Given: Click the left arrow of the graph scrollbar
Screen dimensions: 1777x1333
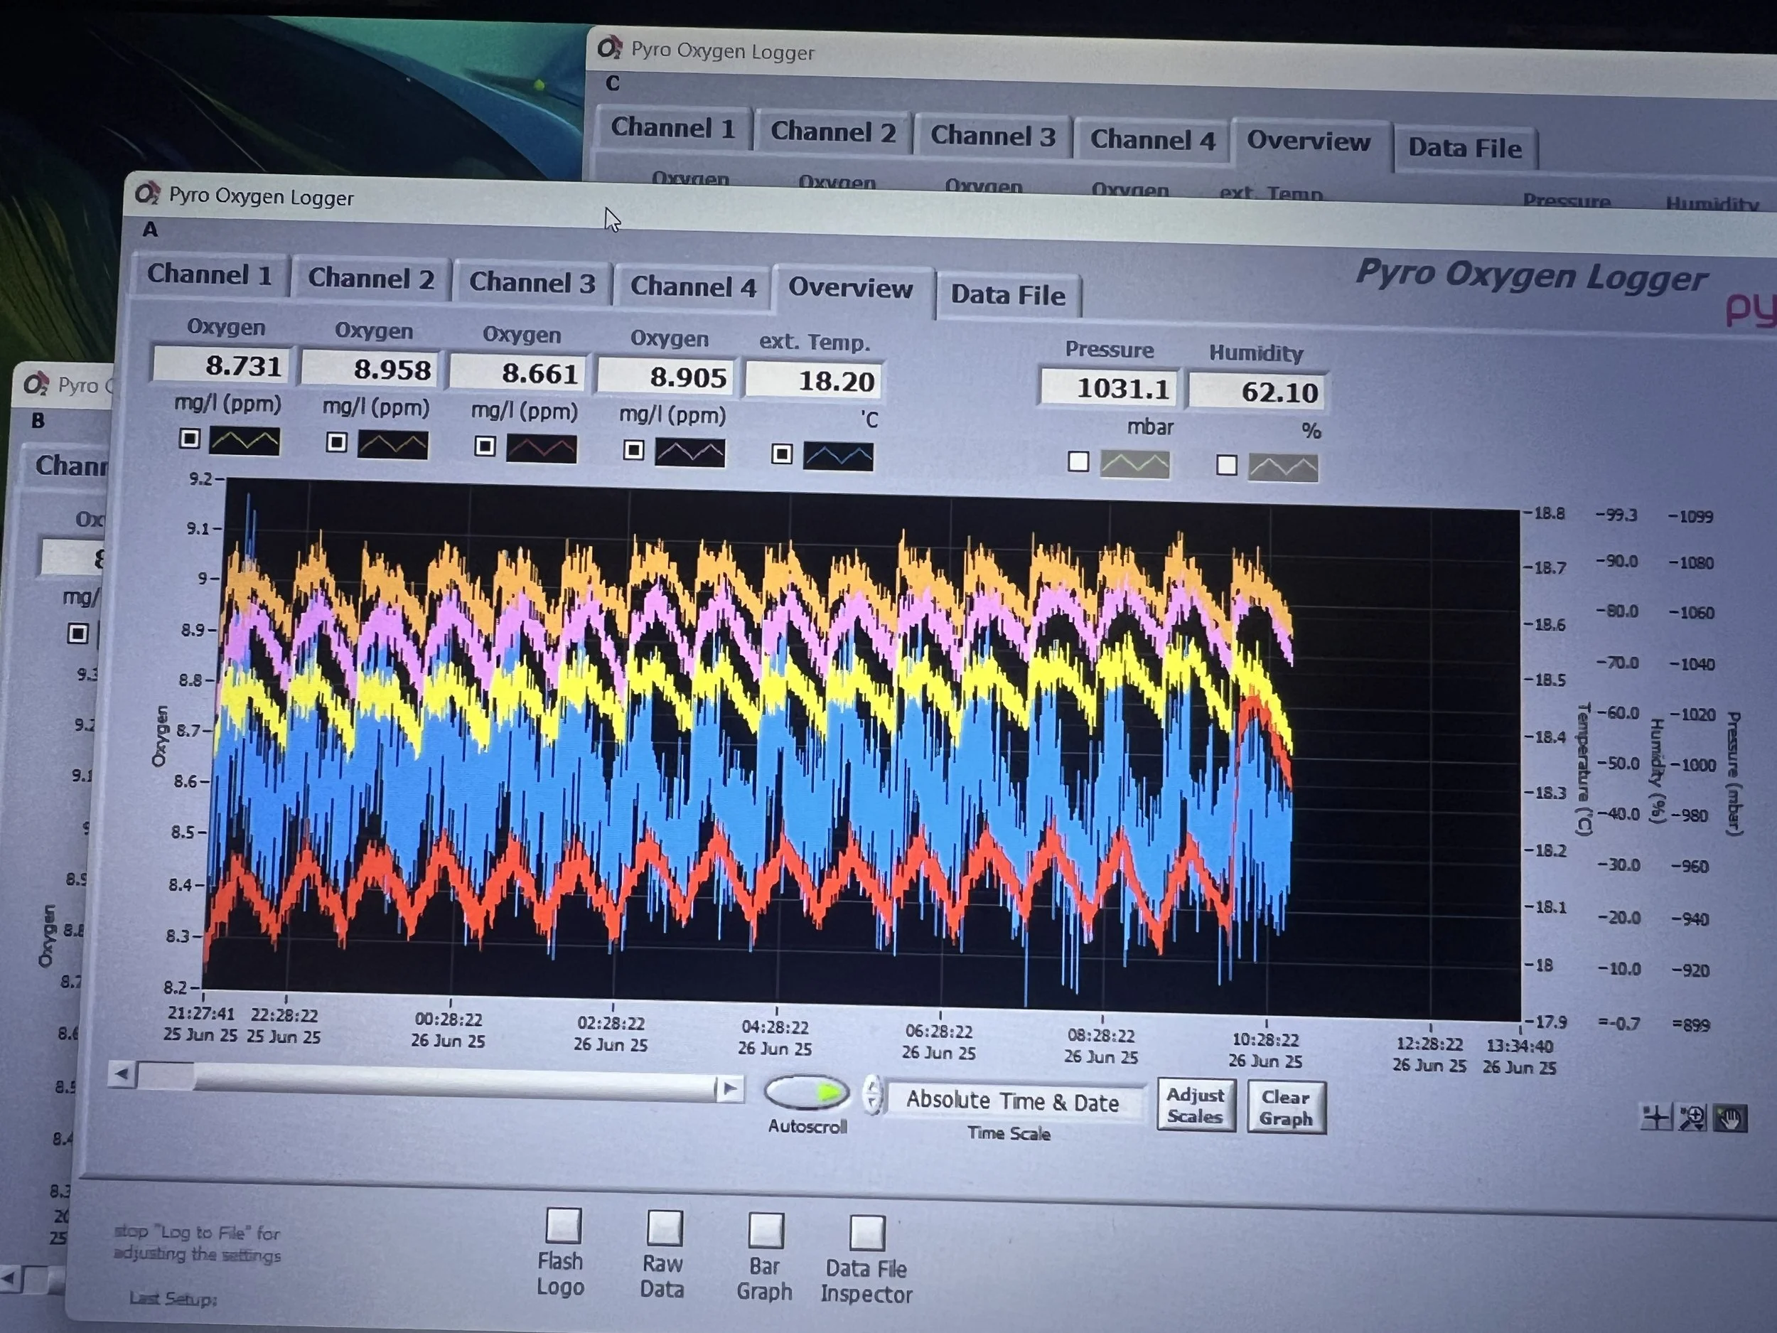Looking at the screenshot, I should [x=122, y=1074].
